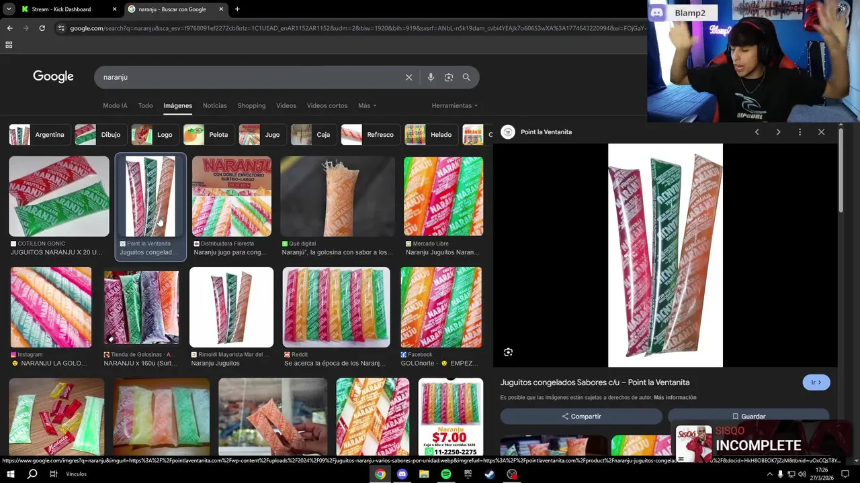Save image with the Guardar button
The width and height of the screenshot is (860, 483).
click(x=748, y=417)
